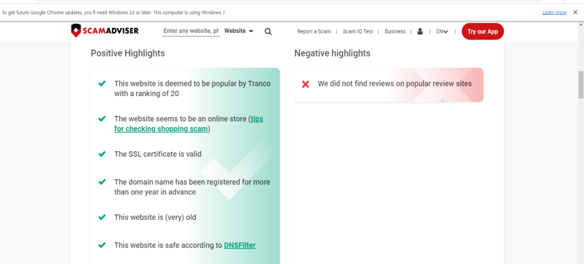Click the red X beside no reviews found
This screenshot has width=584, height=264.
pos(305,84)
